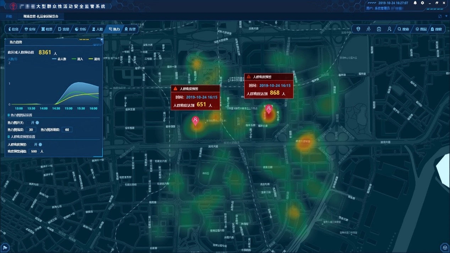Click the starred clipboard icon
450x253 pixels.
coord(379,29)
